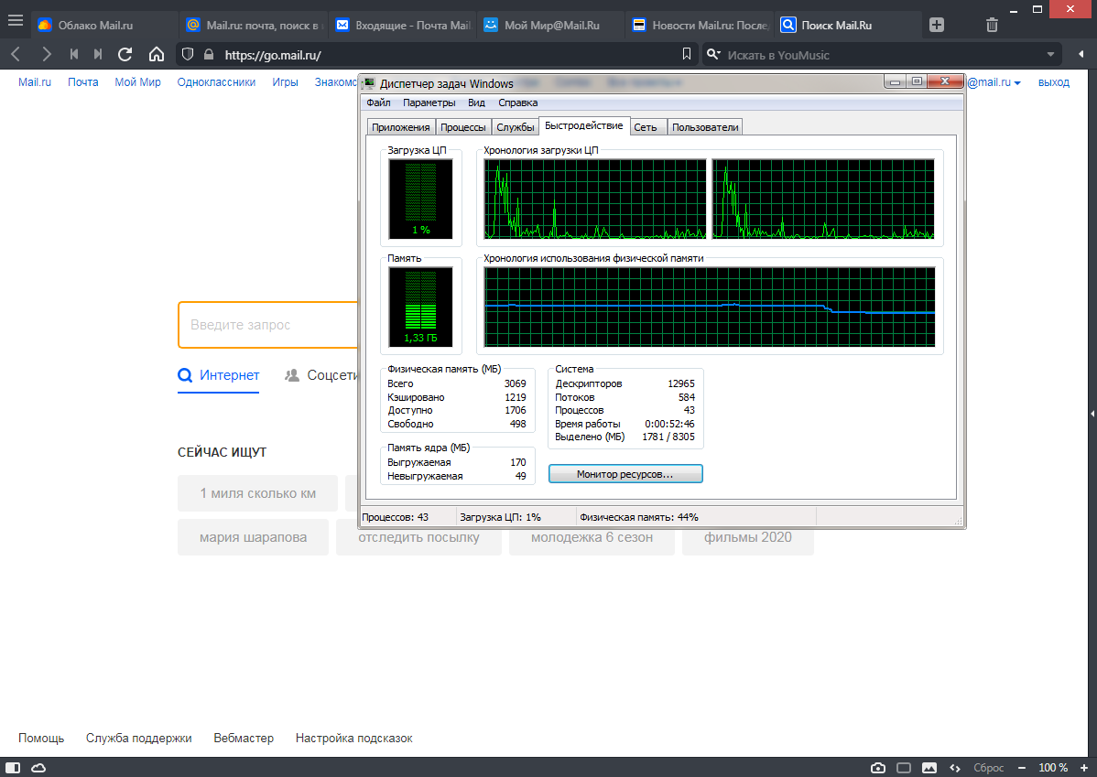This screenshot has width=1097, height=777.
Task: Zoom in with the plus icon
Action: point(1084,768)
